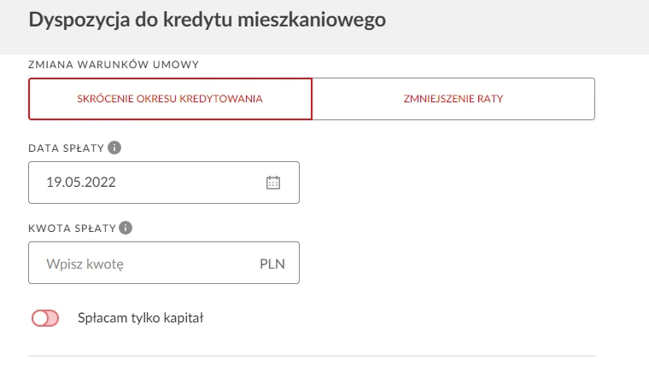
Task: Open the calendar date picker icon
Action: click(x=273, y=183)
